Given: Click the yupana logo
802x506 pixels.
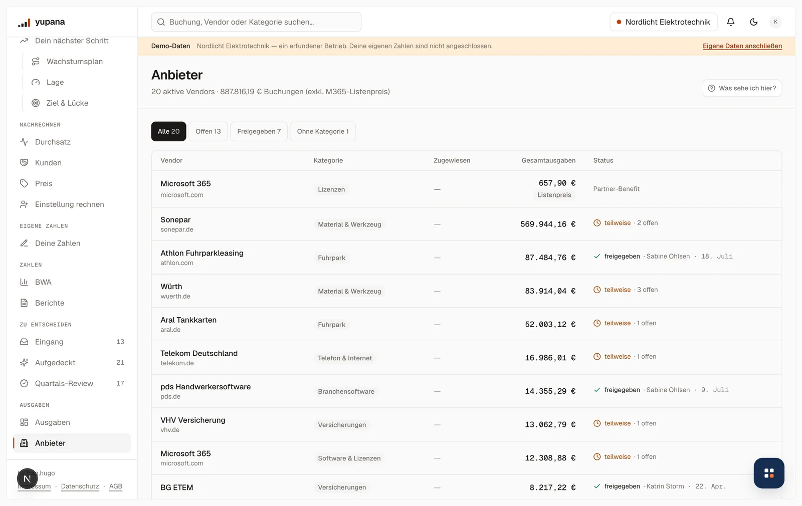Looking at the screenshot, I should pyautogui.click(x=42, y=22).
